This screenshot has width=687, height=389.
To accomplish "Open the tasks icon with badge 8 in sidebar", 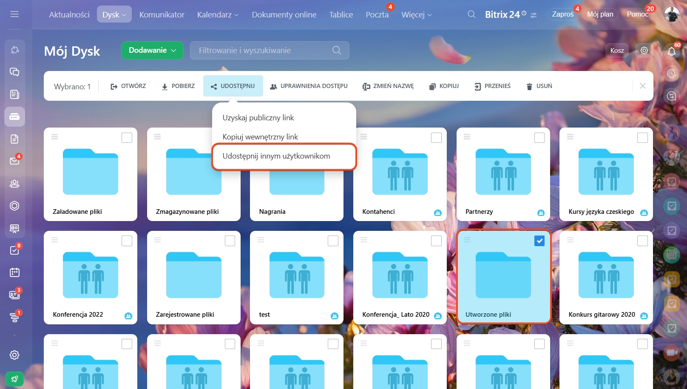I will coord(14,250).
